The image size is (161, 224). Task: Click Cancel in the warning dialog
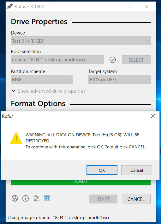click(137, 170)
